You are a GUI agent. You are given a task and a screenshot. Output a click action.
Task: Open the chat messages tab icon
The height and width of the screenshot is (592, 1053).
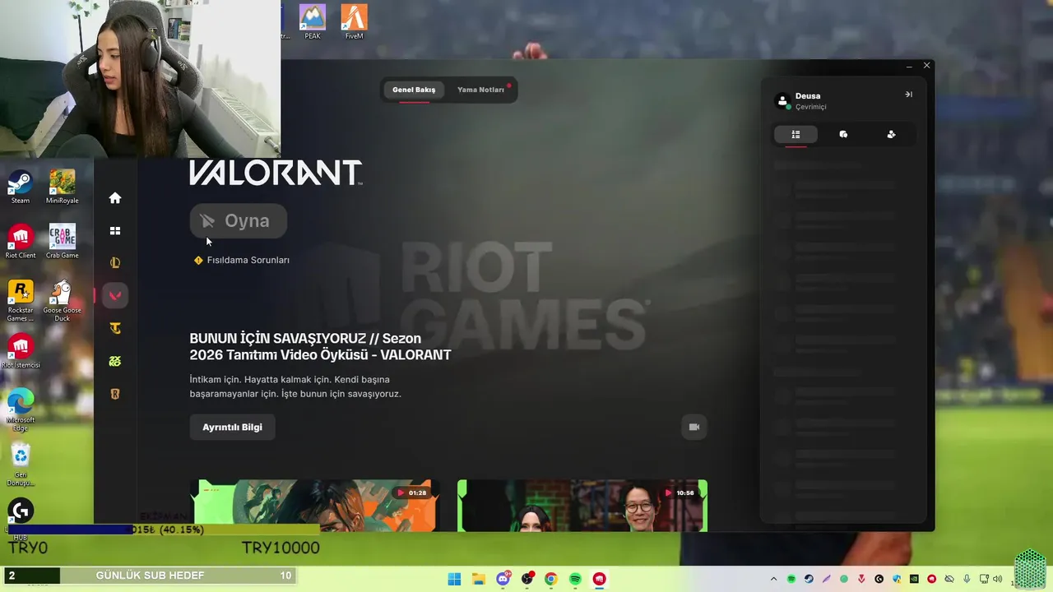(843, 134)
